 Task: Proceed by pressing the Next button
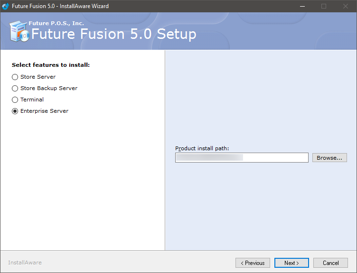coord(291,263)
